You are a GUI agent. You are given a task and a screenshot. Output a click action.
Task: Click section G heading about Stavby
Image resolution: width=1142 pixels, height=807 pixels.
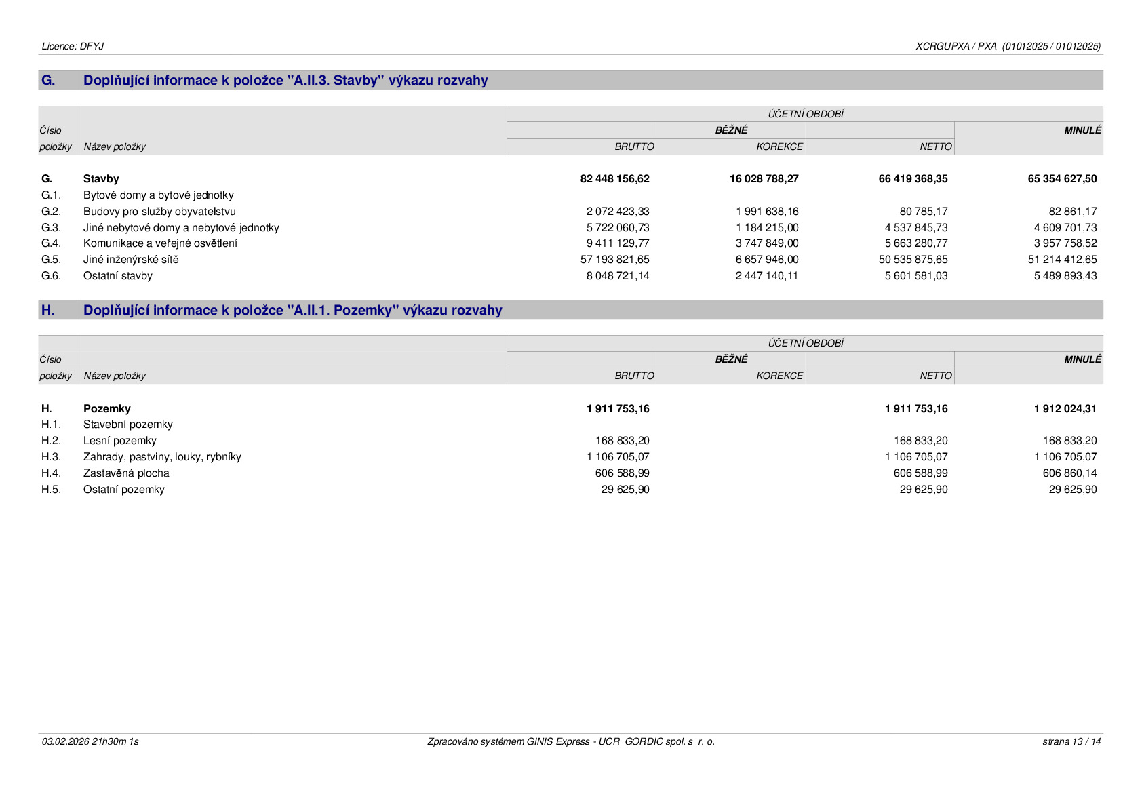[x=285, y=80]
